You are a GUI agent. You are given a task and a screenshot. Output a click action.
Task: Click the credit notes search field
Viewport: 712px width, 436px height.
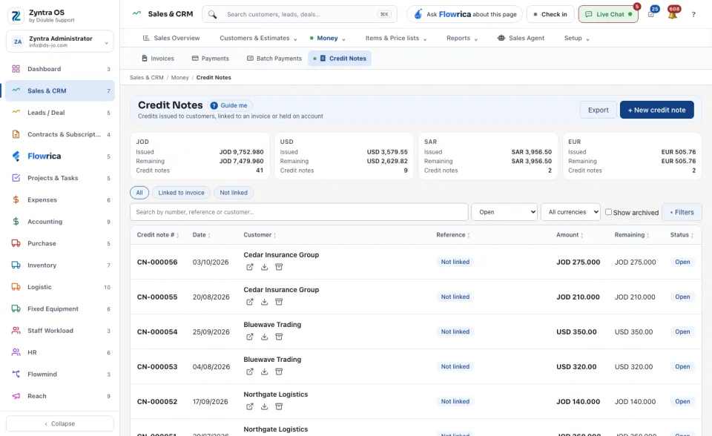tap(299, 212)
